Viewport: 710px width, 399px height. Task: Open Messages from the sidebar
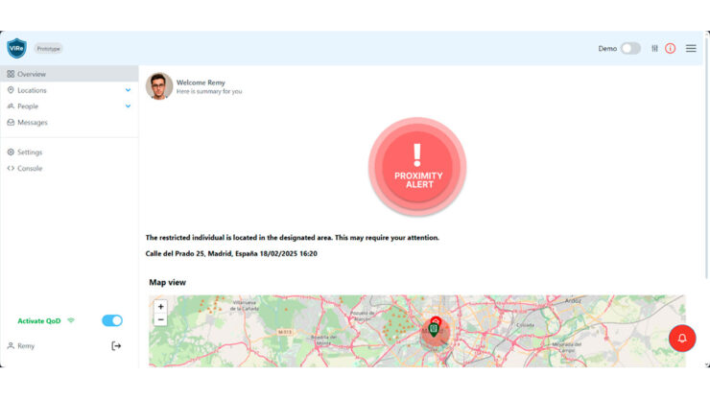pos(32,123)
